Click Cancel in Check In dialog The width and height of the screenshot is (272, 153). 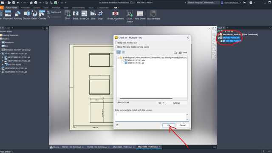183,125
